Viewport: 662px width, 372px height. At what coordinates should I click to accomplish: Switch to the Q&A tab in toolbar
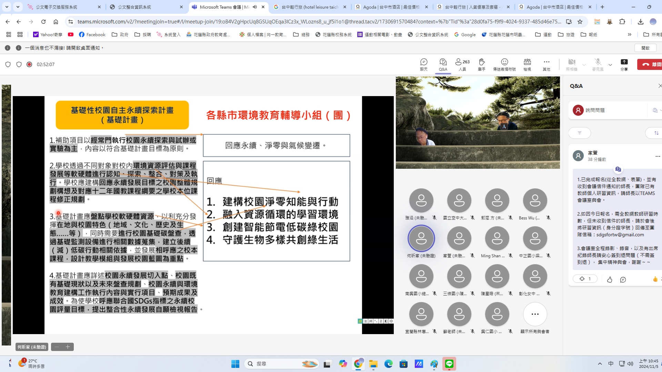pyautogui.click(x=443, y=64)
